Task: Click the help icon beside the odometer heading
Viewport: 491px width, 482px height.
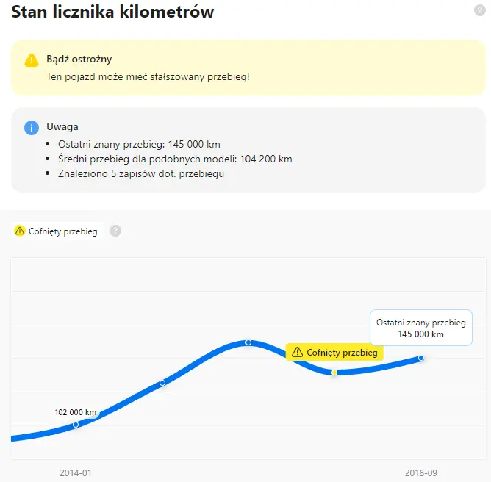Action: click(480, 10)
